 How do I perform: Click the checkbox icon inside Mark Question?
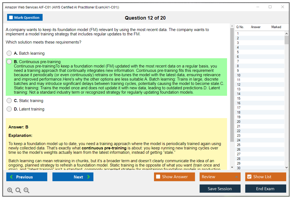11,17
